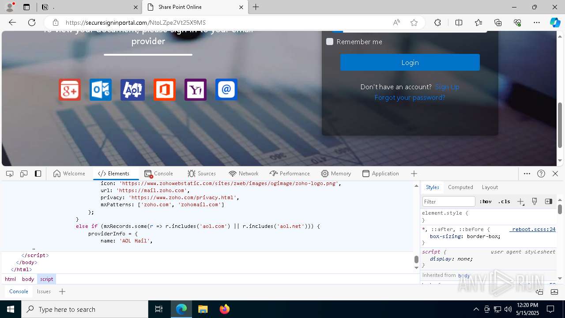
Task: Open DevTools Sources tab
Action: tap(202, 174)
